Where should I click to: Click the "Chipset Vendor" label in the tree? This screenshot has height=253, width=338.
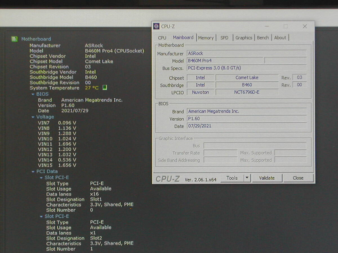[48, 56]
